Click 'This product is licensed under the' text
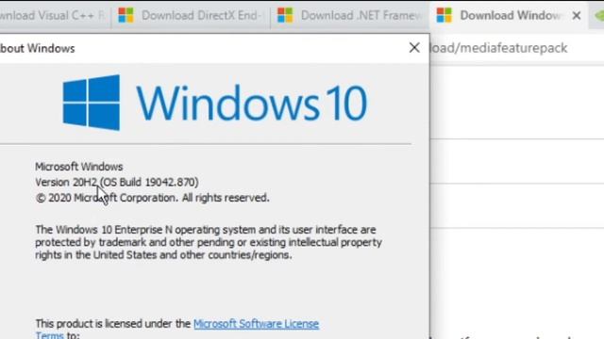The image size is (604, 339). point(113,324)
